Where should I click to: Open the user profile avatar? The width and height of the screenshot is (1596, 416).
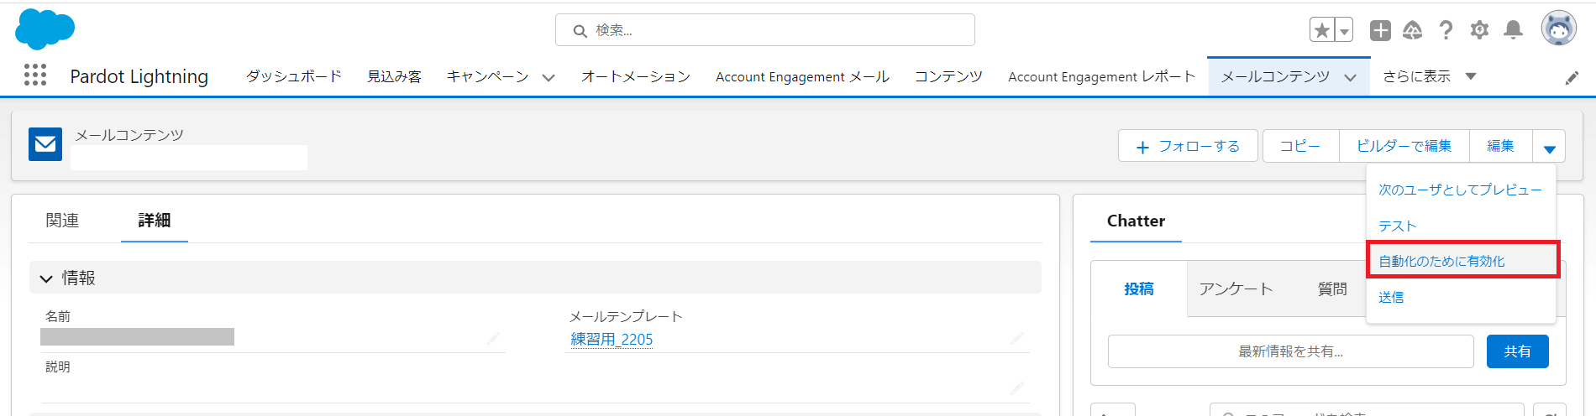1558,29
